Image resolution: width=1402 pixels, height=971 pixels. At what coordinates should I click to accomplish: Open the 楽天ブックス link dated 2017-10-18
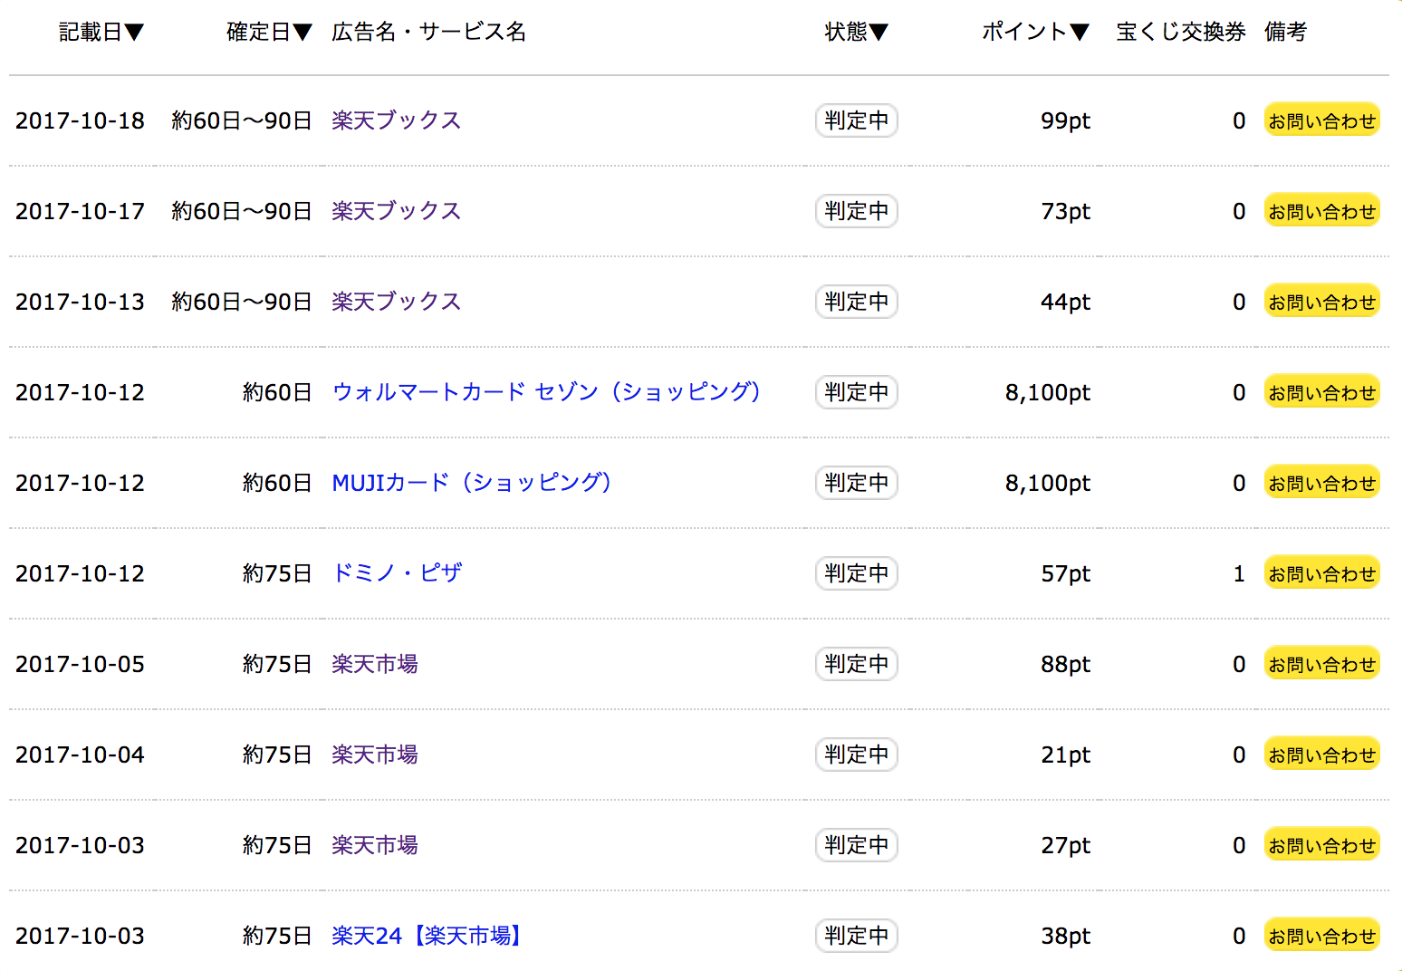[396, 120]
